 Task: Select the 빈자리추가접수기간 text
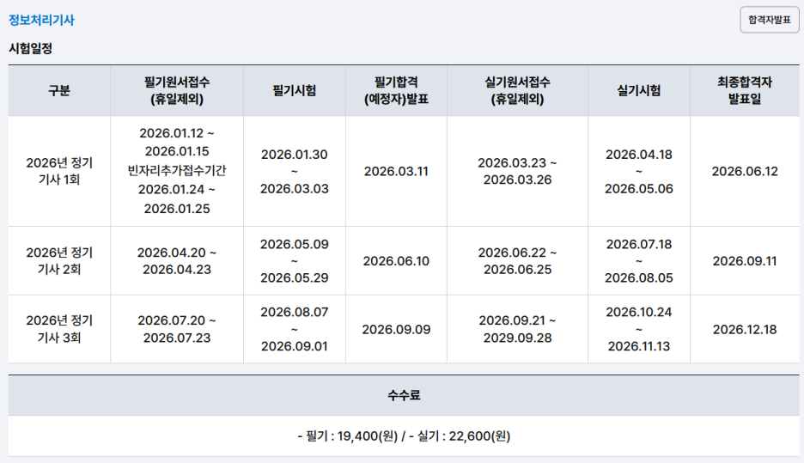point(177,170)
